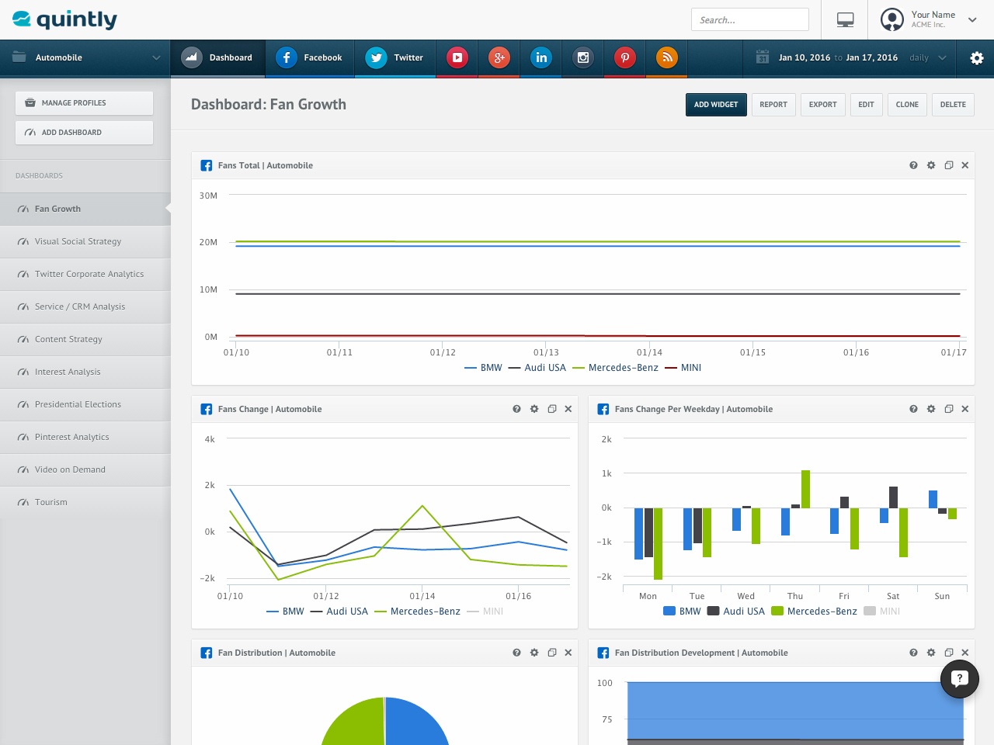The image size is (994, 745).
Task: Switch to the Twitter tab
Action: click(x=395, y=58)
